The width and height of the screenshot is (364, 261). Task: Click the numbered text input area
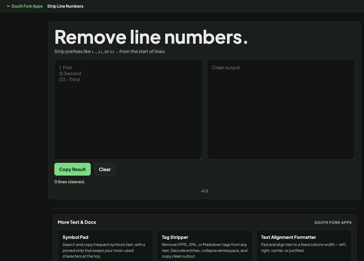pos(128,110)
